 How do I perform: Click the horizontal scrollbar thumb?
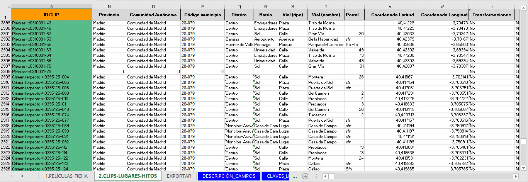click(x=331, y=176)
